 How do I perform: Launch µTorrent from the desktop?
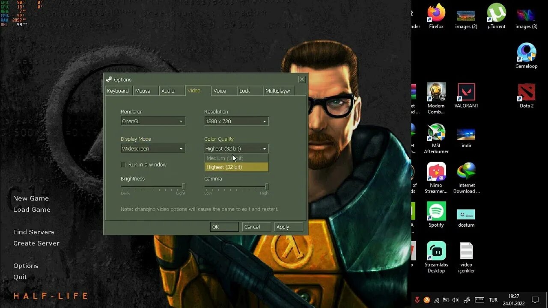pyautogui.click(x=496, y=16)
